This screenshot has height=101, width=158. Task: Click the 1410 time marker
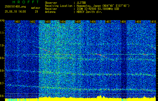tap(153, 22)
